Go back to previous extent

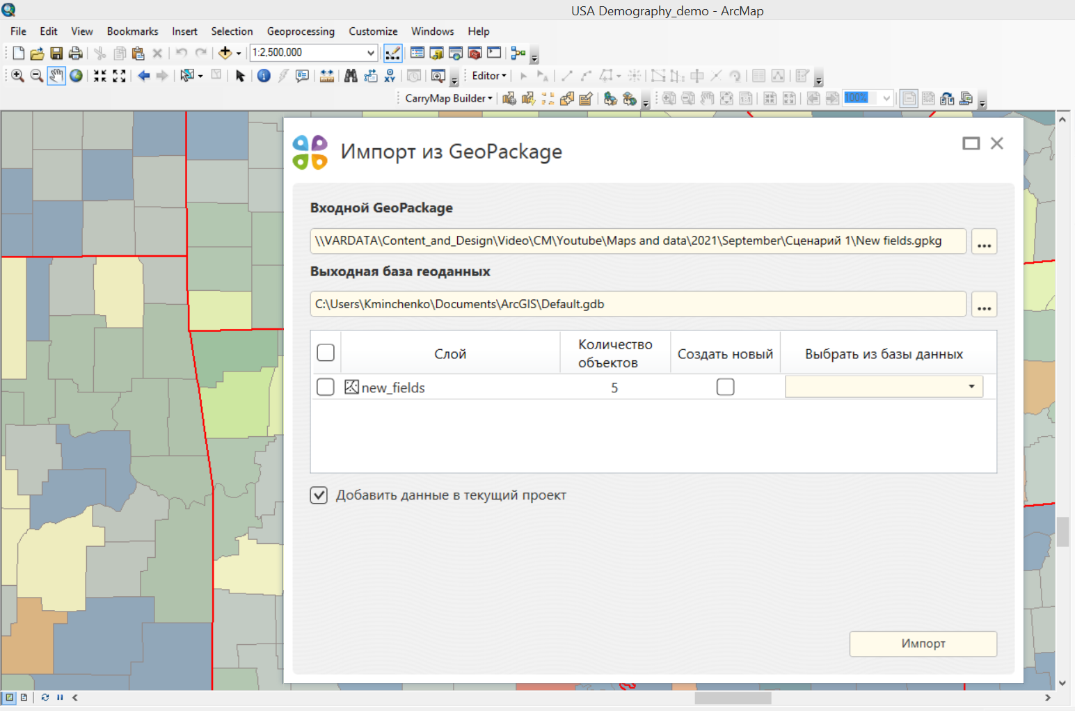point(143,76)
